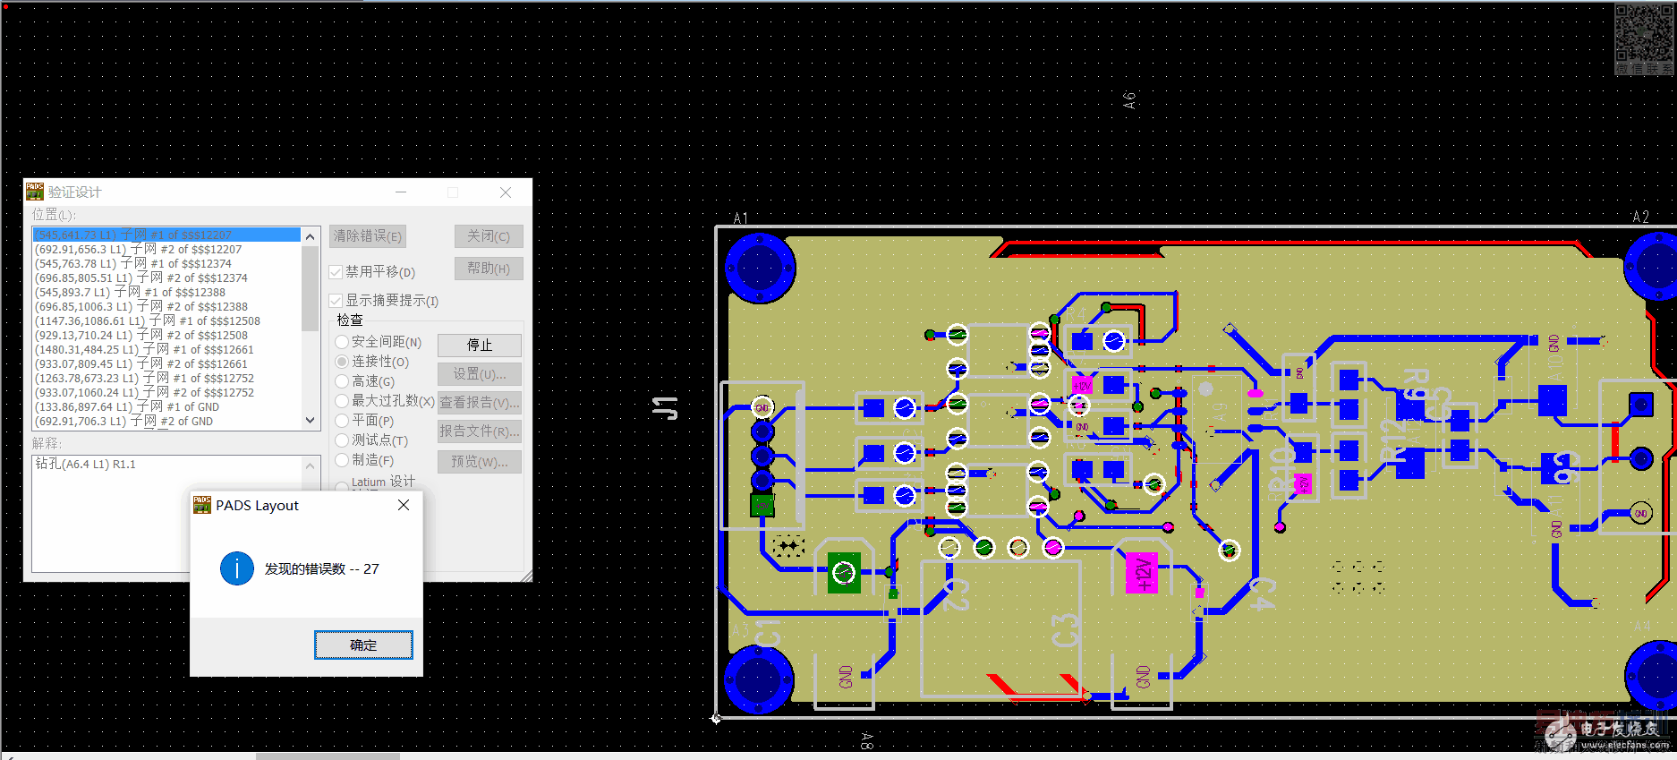Viewport: 1677px width, 760px height.
Task: Click the 预览(W)... button
Action: coord(480,462)
